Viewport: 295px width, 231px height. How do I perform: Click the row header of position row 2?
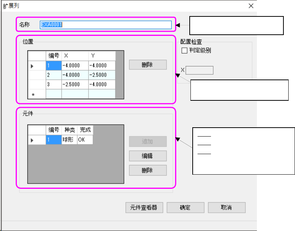coord(37,75)
